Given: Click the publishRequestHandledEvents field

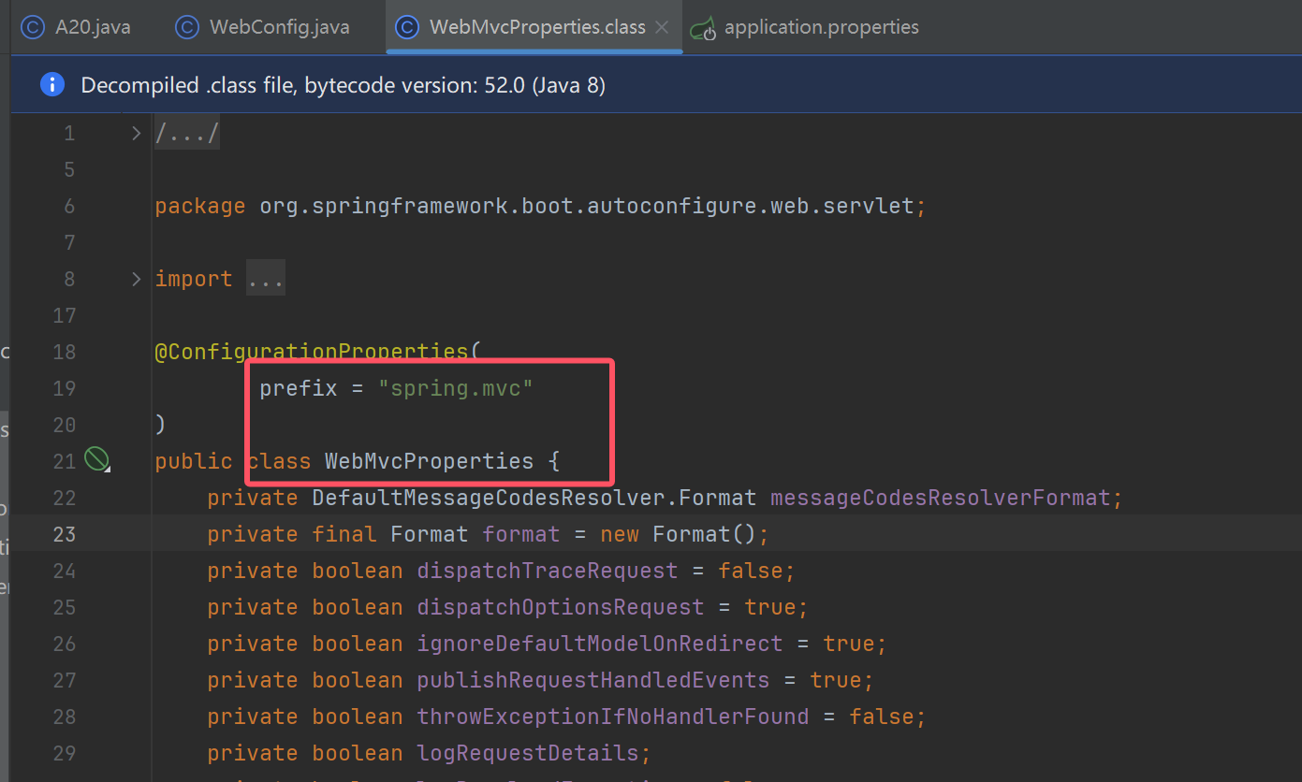Looking at the screenshot, I should point(592,680).
